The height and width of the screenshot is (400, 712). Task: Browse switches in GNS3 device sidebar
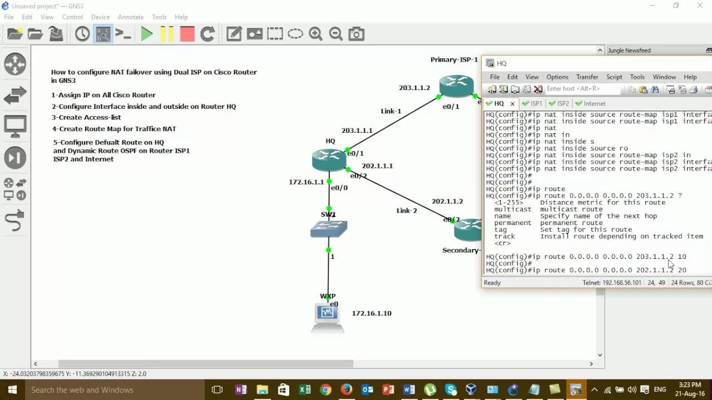[x=15, y=95]
